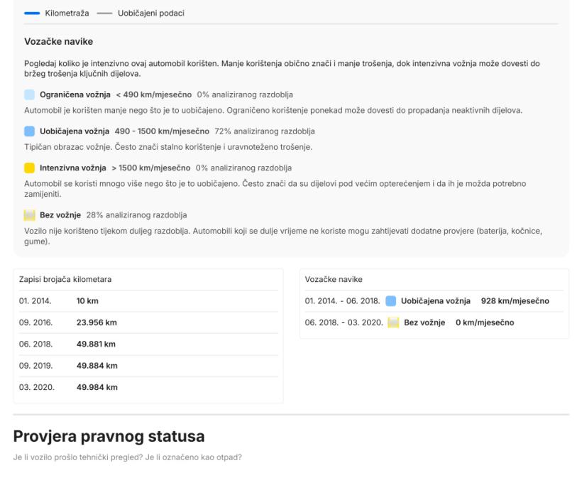Click the blue swatch in 01. 2014. - 06. 2018. row

[x=390, y=301]
